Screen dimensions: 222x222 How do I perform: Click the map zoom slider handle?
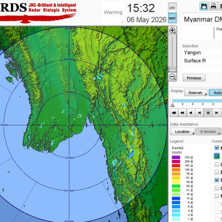pos(173,69)
